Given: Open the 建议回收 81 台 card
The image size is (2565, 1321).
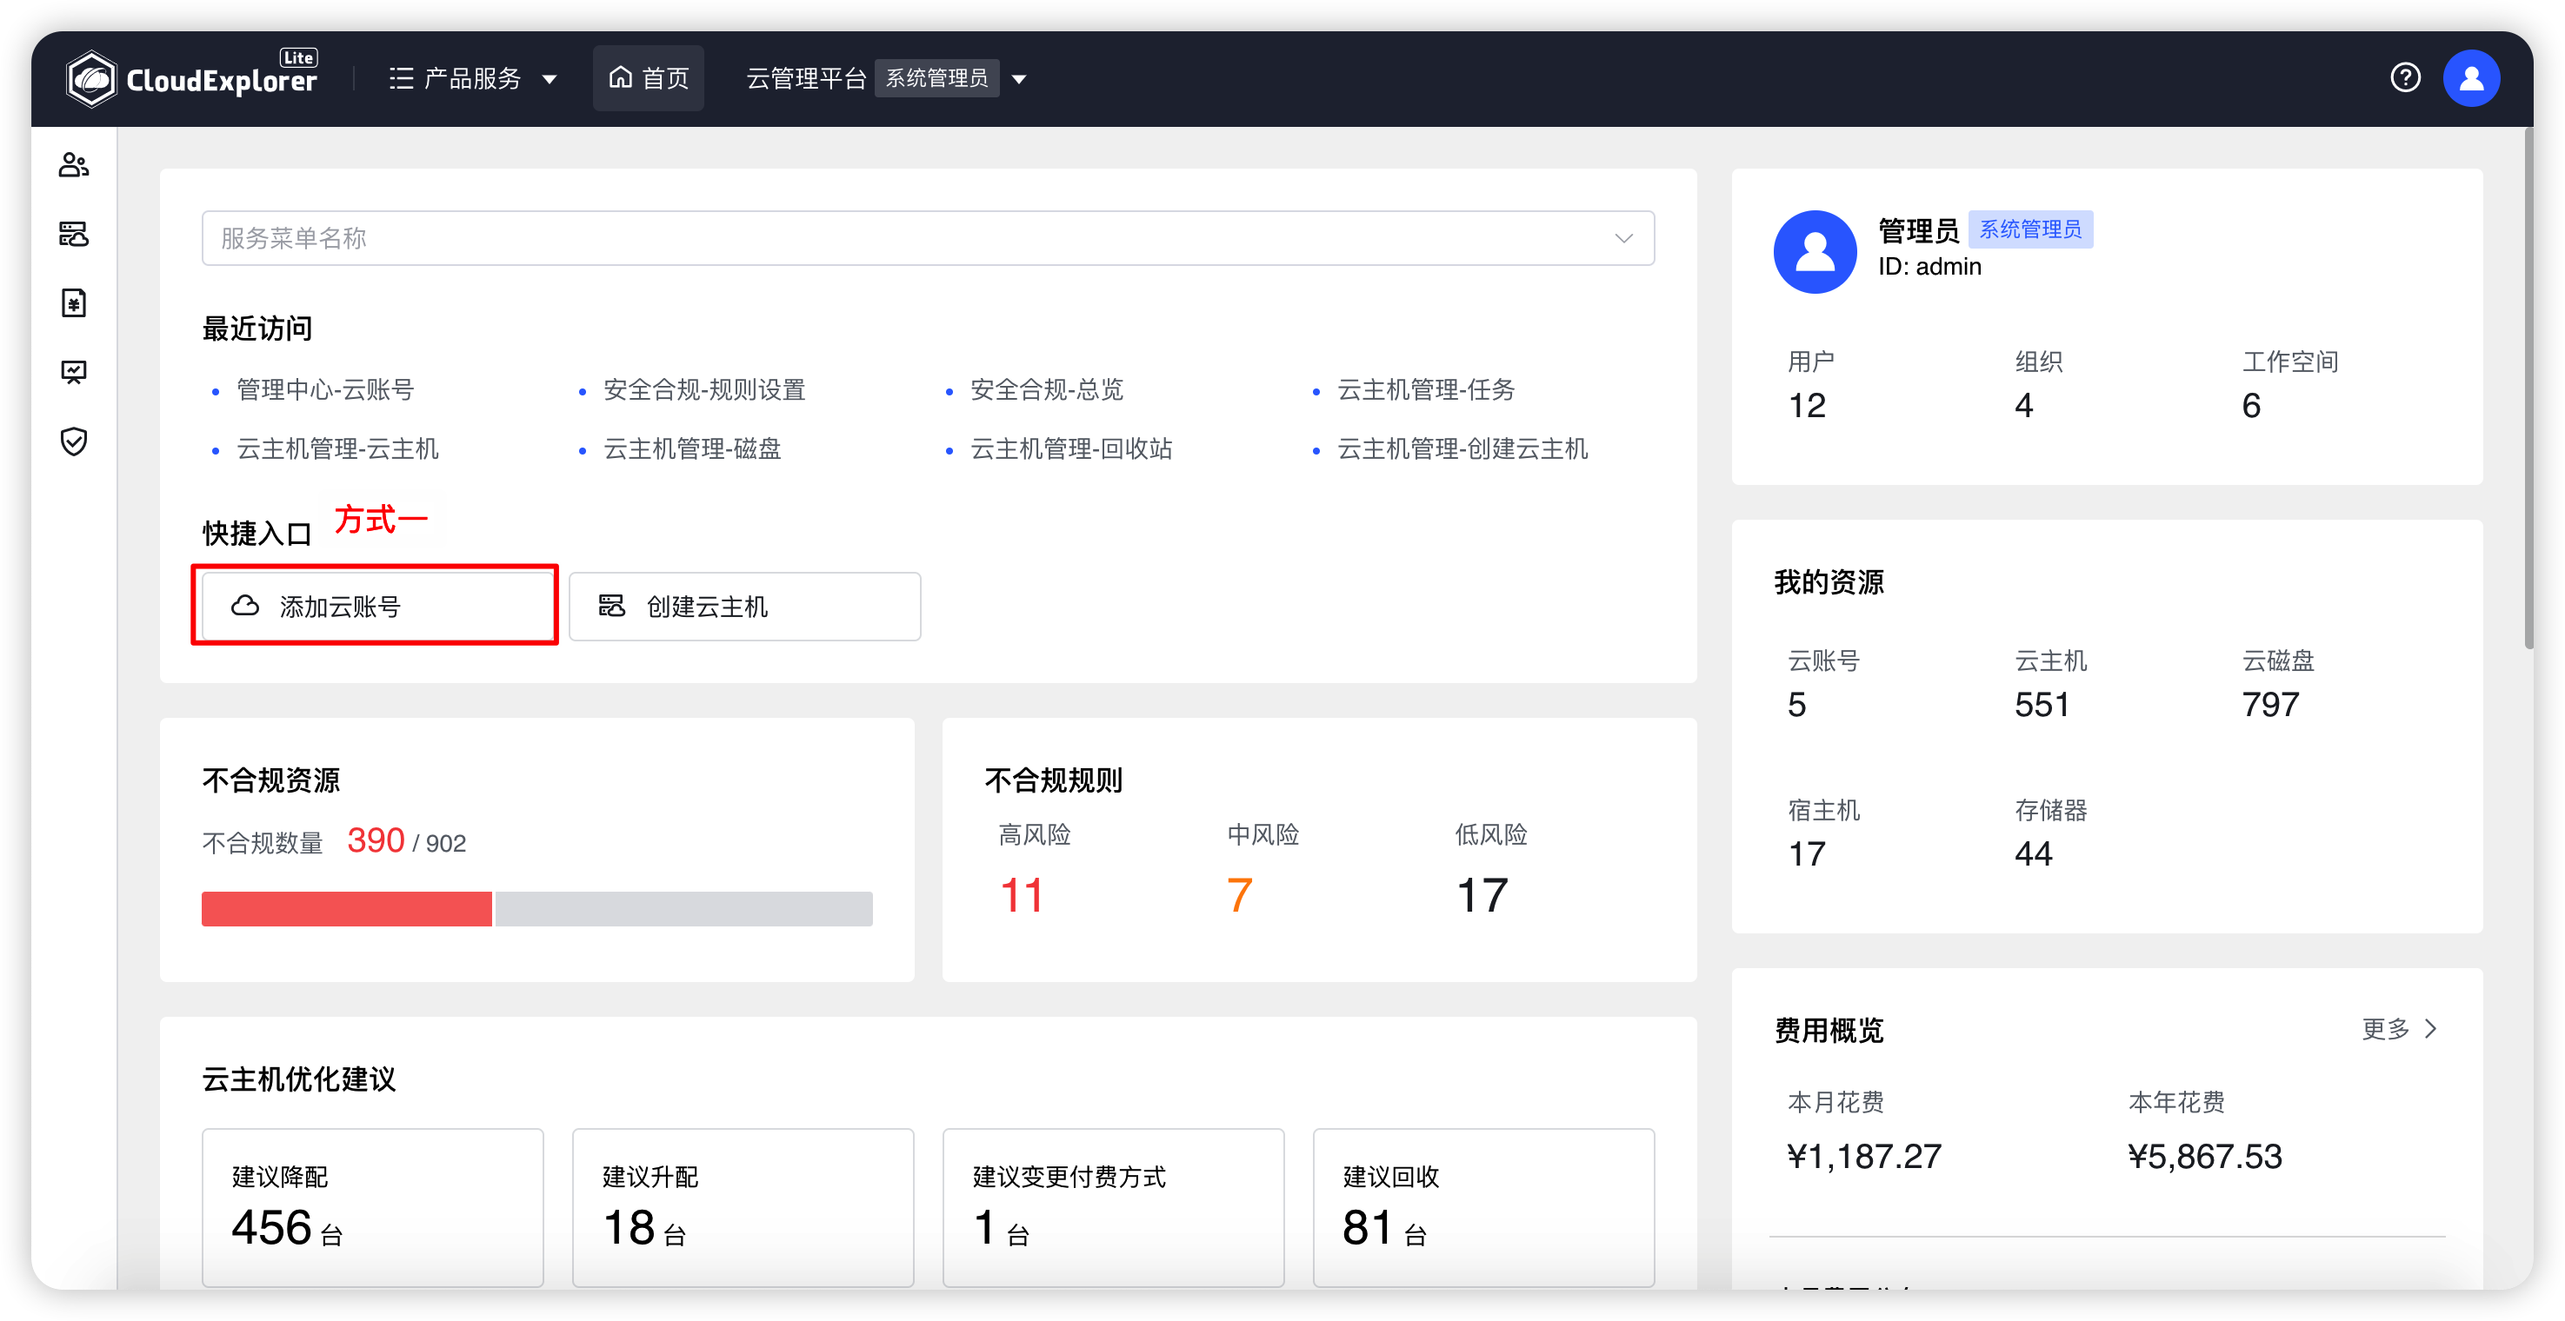Looking at the screenshot, I should (x=1483, y=1206).
